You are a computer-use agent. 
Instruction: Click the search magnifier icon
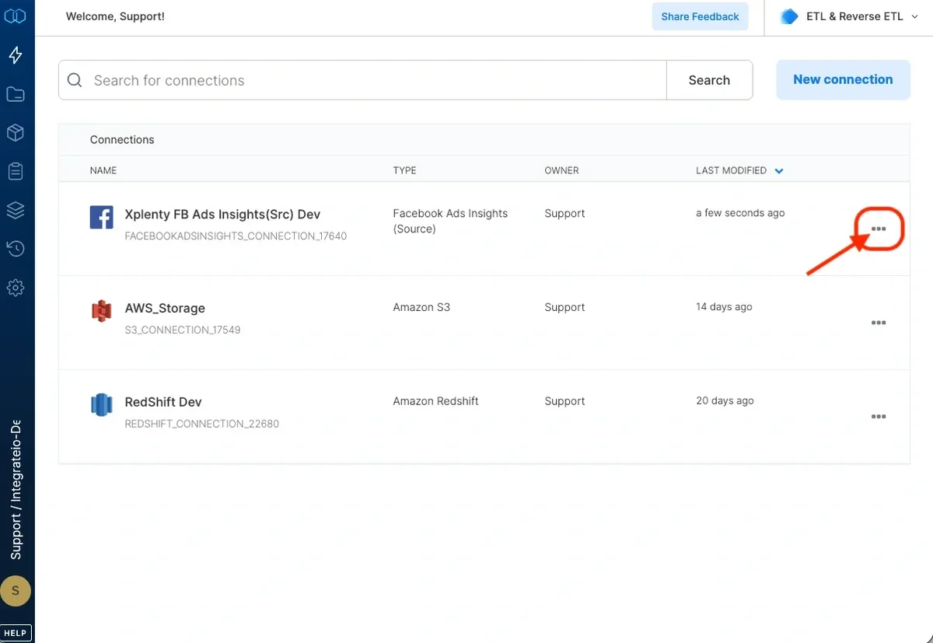click(x=75, y=79)
